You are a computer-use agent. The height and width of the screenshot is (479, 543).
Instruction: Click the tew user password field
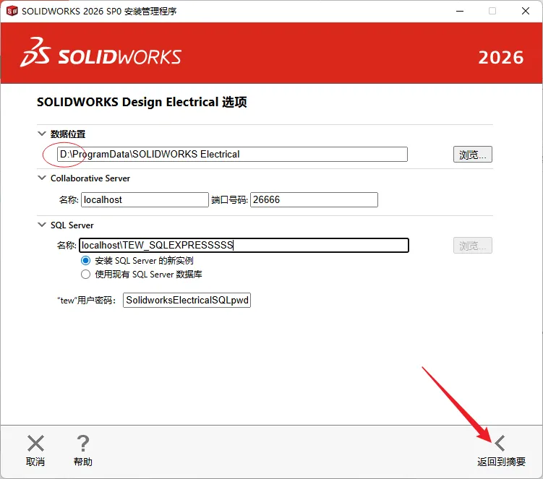pos(187,300)
